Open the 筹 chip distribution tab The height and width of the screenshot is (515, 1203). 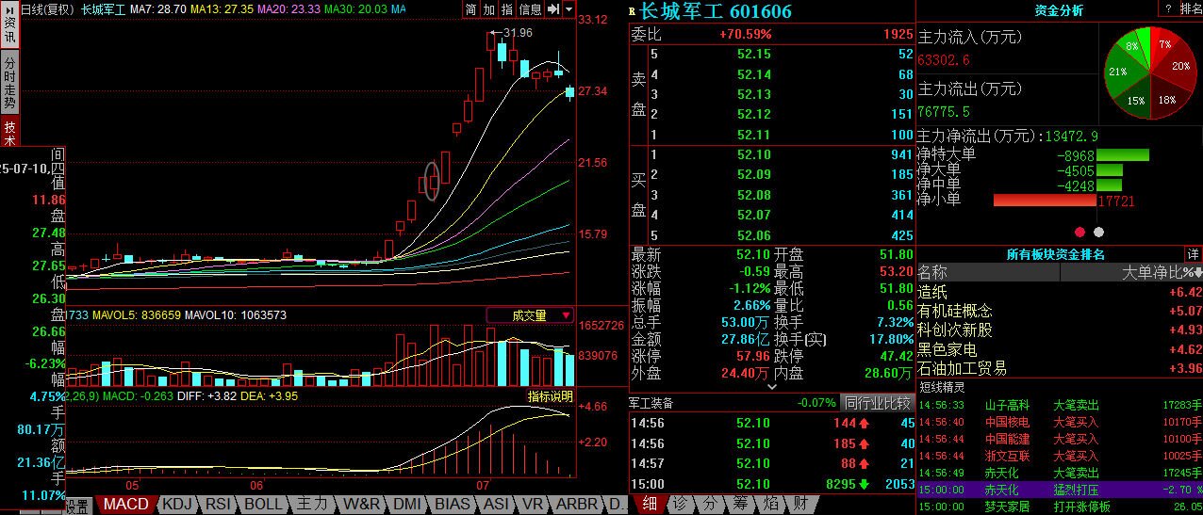739,504
